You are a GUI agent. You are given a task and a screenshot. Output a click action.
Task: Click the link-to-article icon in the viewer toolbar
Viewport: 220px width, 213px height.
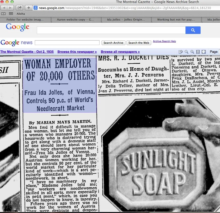pos(181,52)
